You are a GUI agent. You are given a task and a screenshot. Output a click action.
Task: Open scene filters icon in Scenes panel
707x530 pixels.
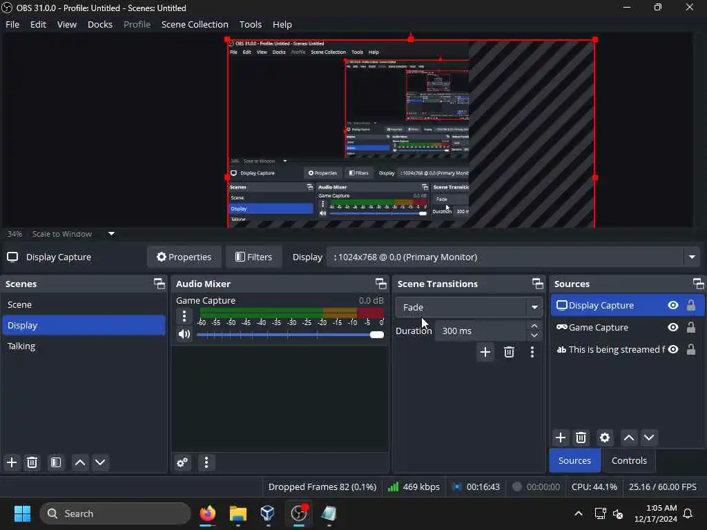pos(56,462)
